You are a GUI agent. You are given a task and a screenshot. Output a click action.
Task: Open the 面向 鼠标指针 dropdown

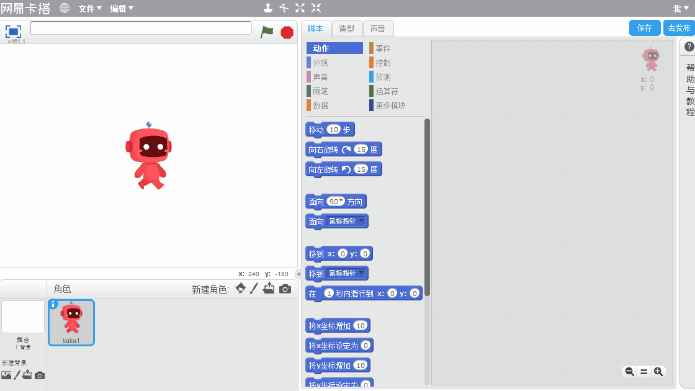362,221
